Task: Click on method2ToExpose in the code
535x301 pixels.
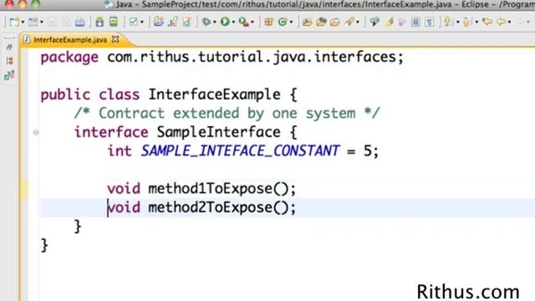Action: (x=210, y=207)
